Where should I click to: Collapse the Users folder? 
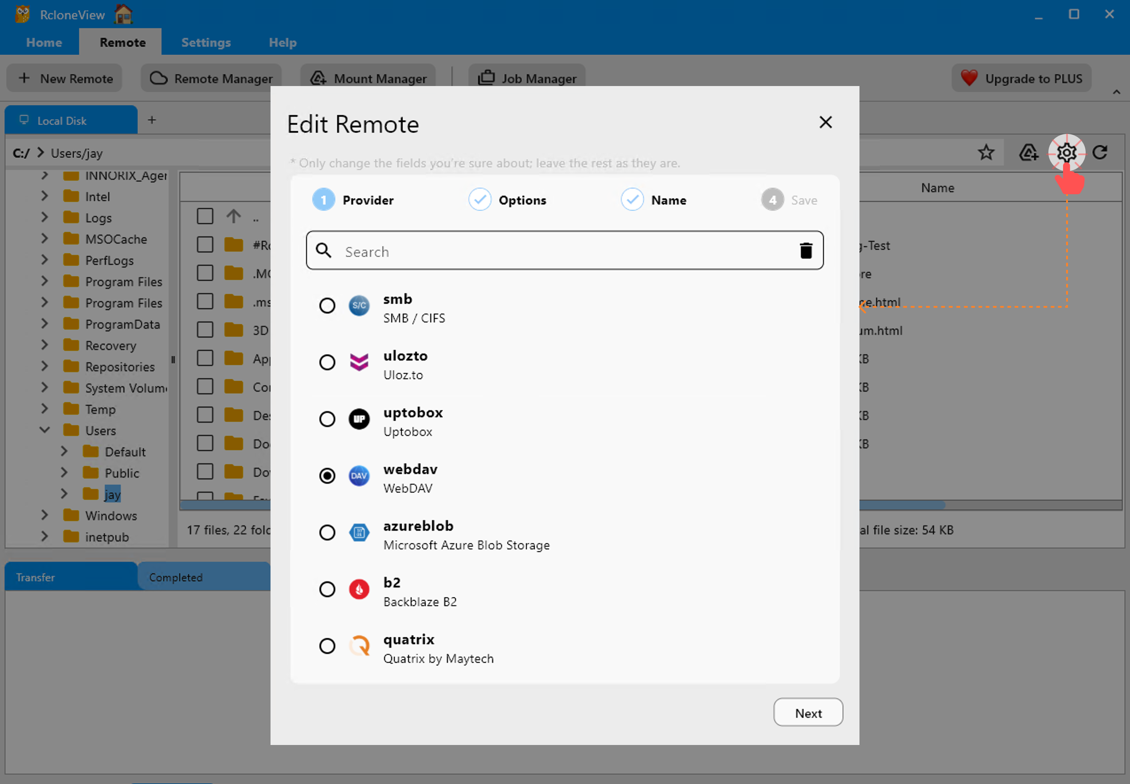pos(44,430)
